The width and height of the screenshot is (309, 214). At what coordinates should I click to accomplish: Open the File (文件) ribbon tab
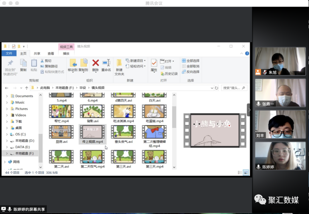(9, 53)
